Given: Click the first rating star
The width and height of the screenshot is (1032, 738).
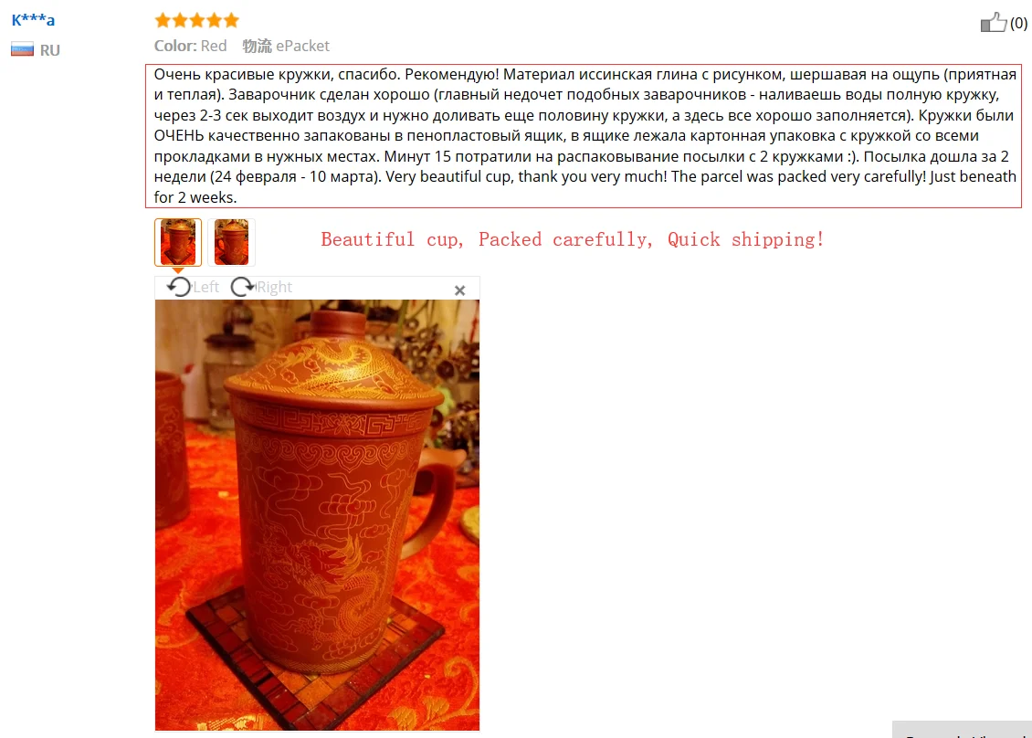Looking at the screenshot, I should (x=163, y=20).
